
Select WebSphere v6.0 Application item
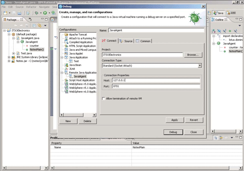pos(82,91)
